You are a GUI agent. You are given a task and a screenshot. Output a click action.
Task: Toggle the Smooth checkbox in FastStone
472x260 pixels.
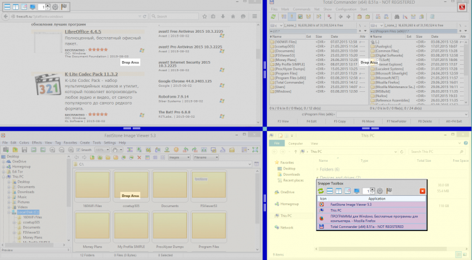point(78,150)
